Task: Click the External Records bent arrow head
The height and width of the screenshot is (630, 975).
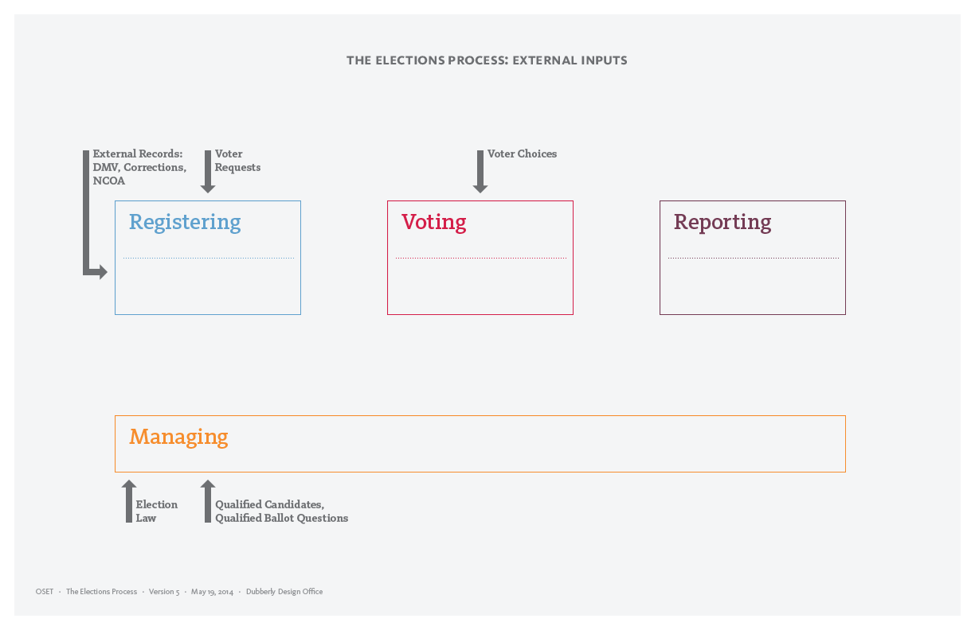Action: pos(100,273)
